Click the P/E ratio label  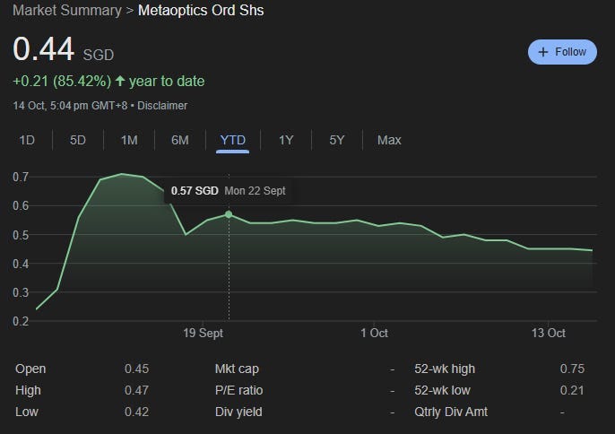(x=238, y=390)
